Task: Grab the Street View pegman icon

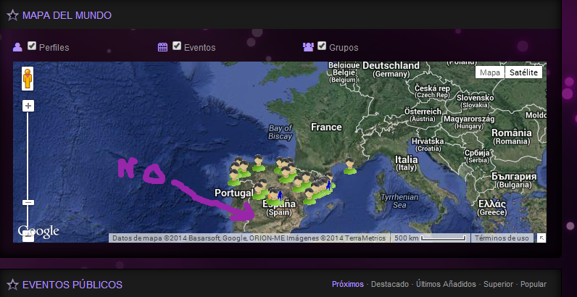Action: [x=28, y=77]
